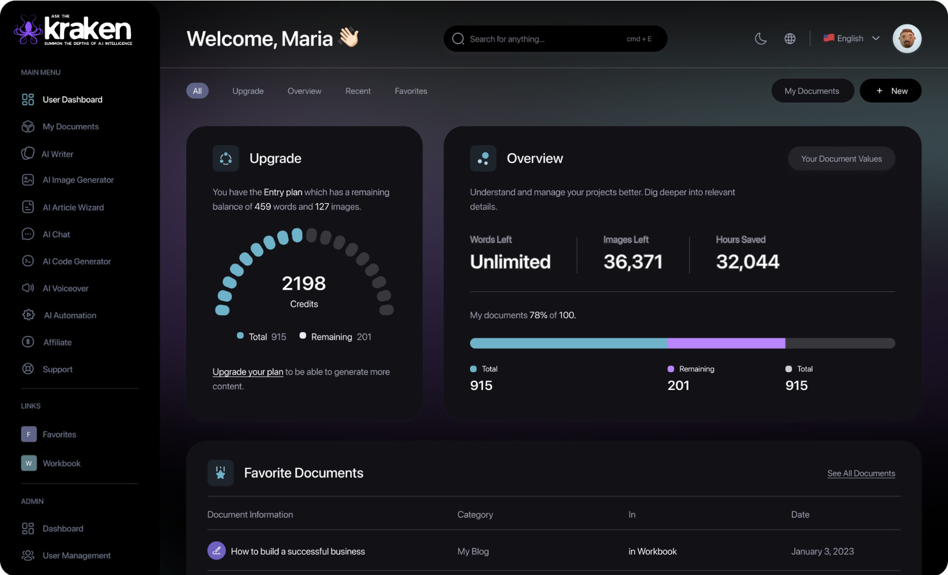Select the AI Chat bubble icon
948x575 pixels.
[28, 234]
